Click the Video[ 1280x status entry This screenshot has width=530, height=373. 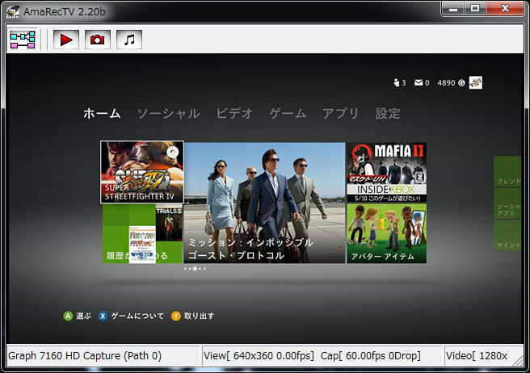477,356
